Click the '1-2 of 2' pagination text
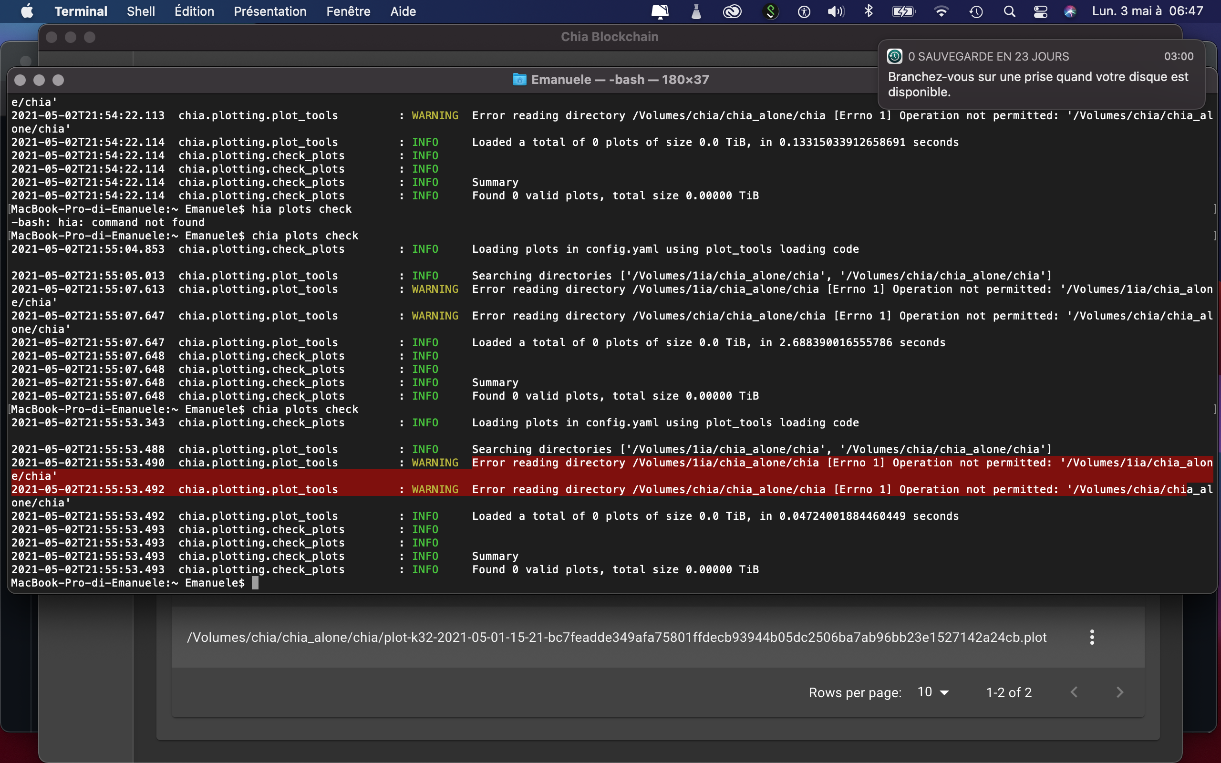This screenshot has height=763, width=1221. [x=1009, y=693]
